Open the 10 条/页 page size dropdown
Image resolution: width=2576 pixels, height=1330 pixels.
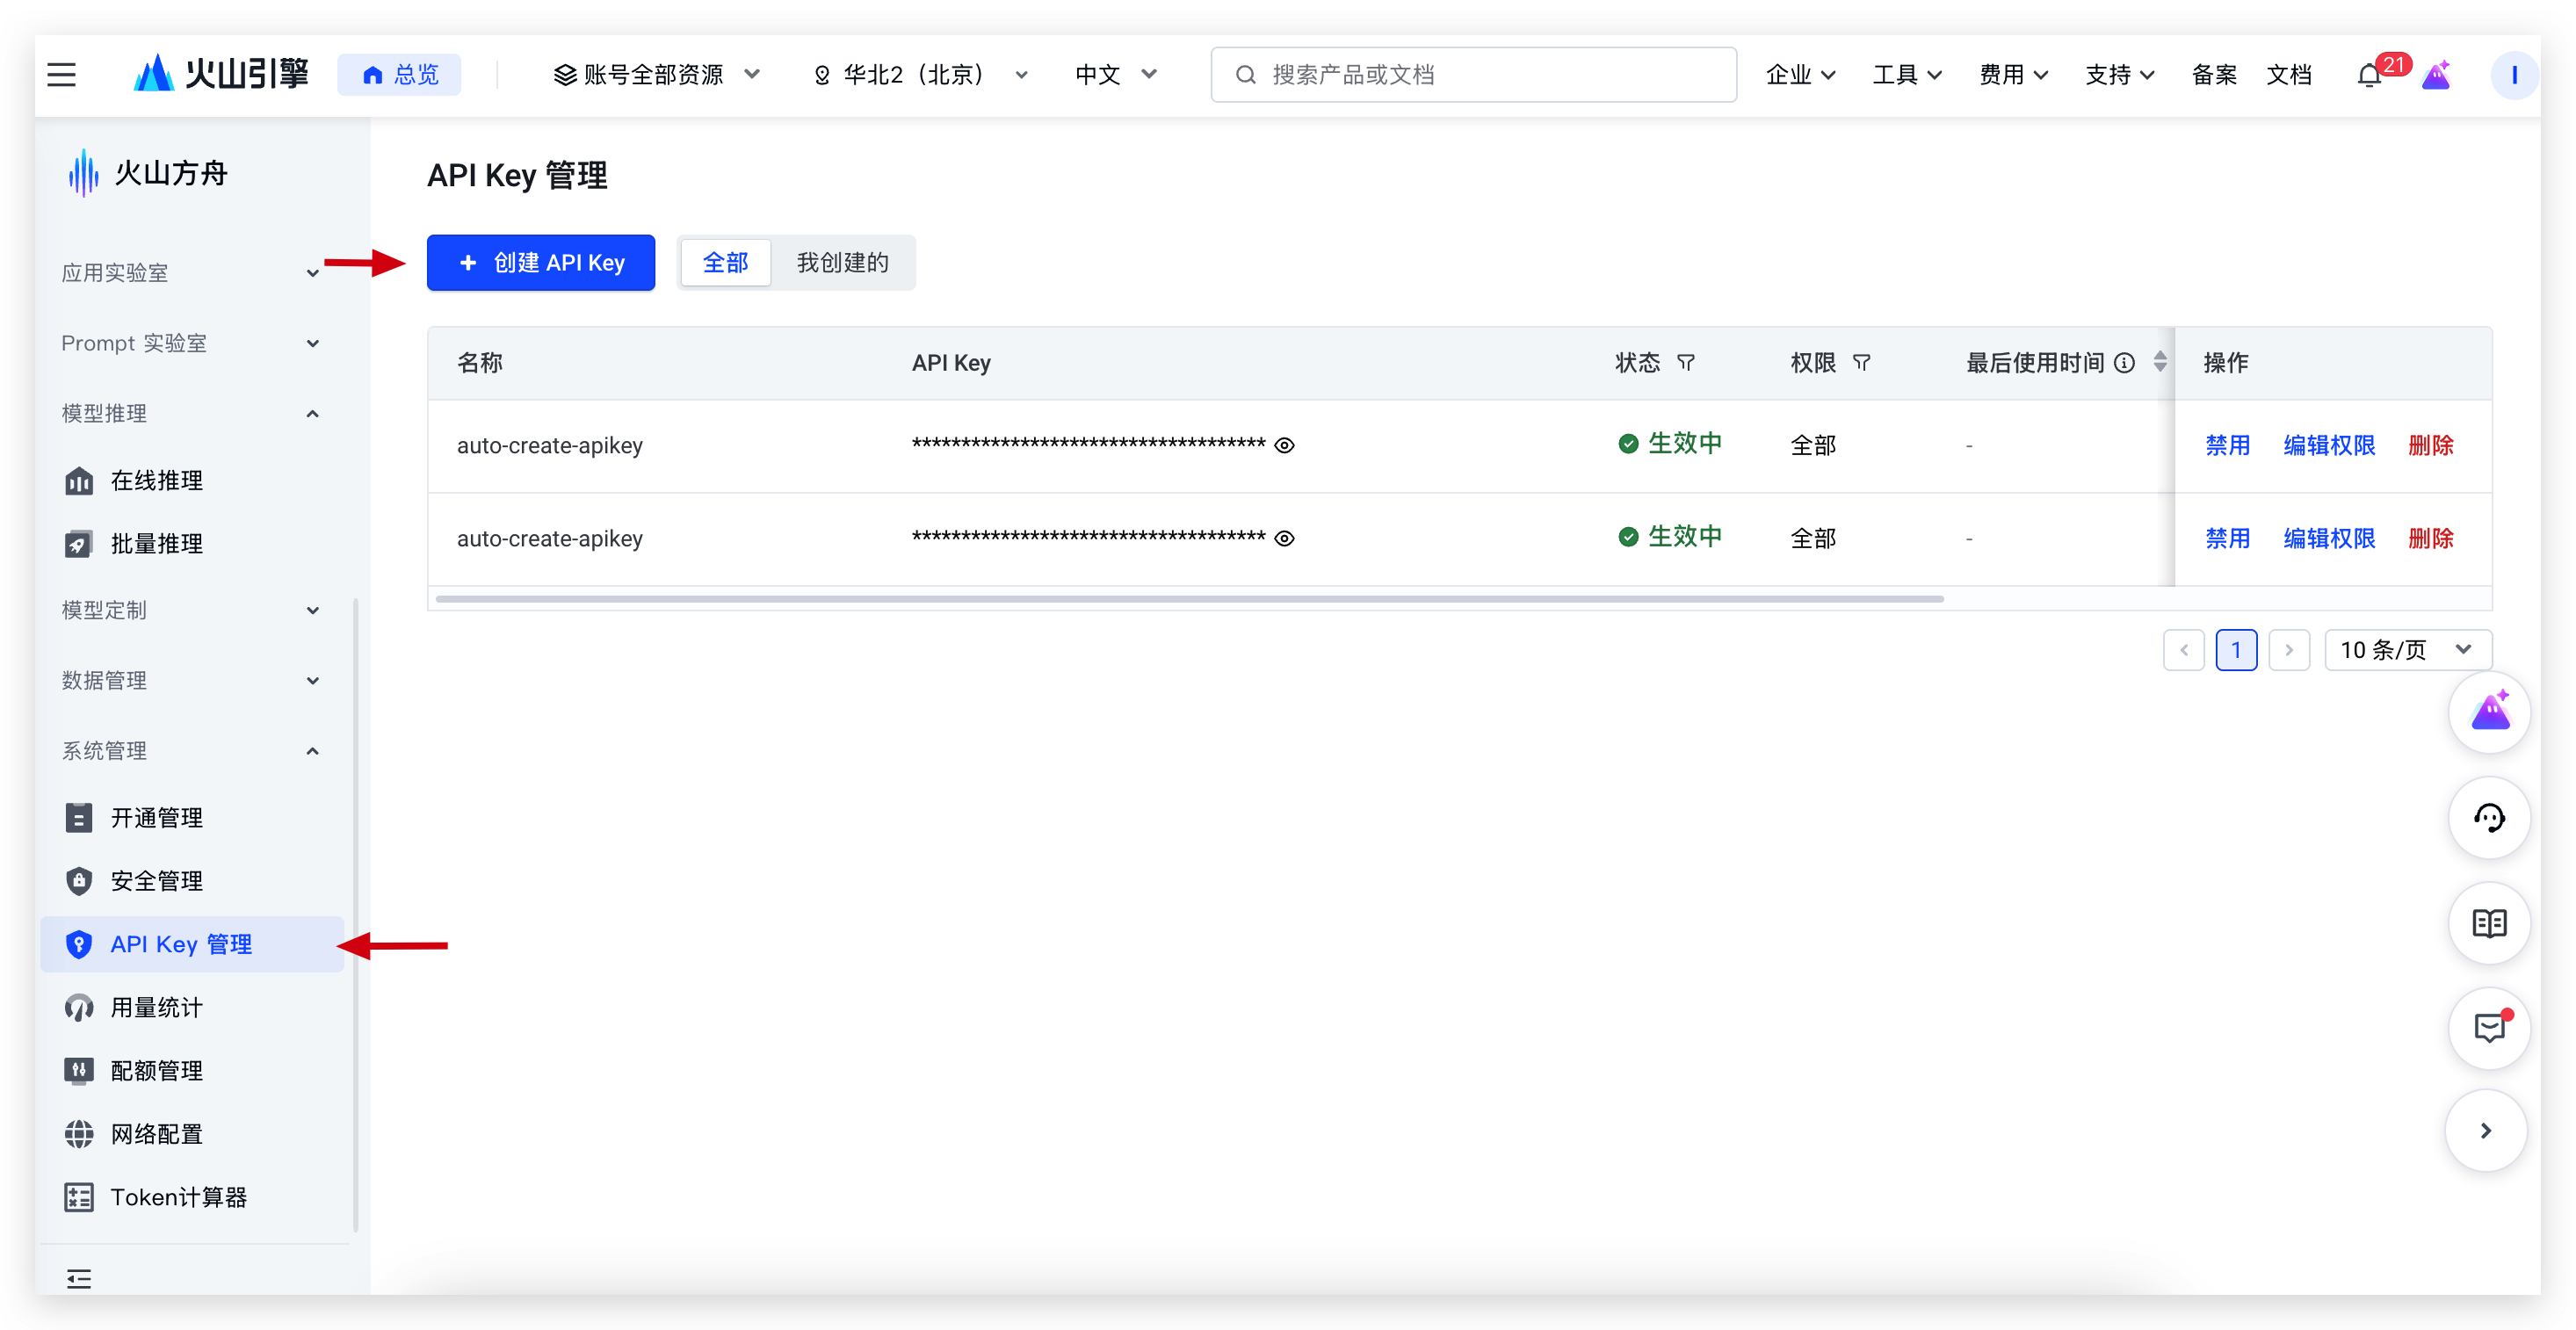[x=2407, y=650]
